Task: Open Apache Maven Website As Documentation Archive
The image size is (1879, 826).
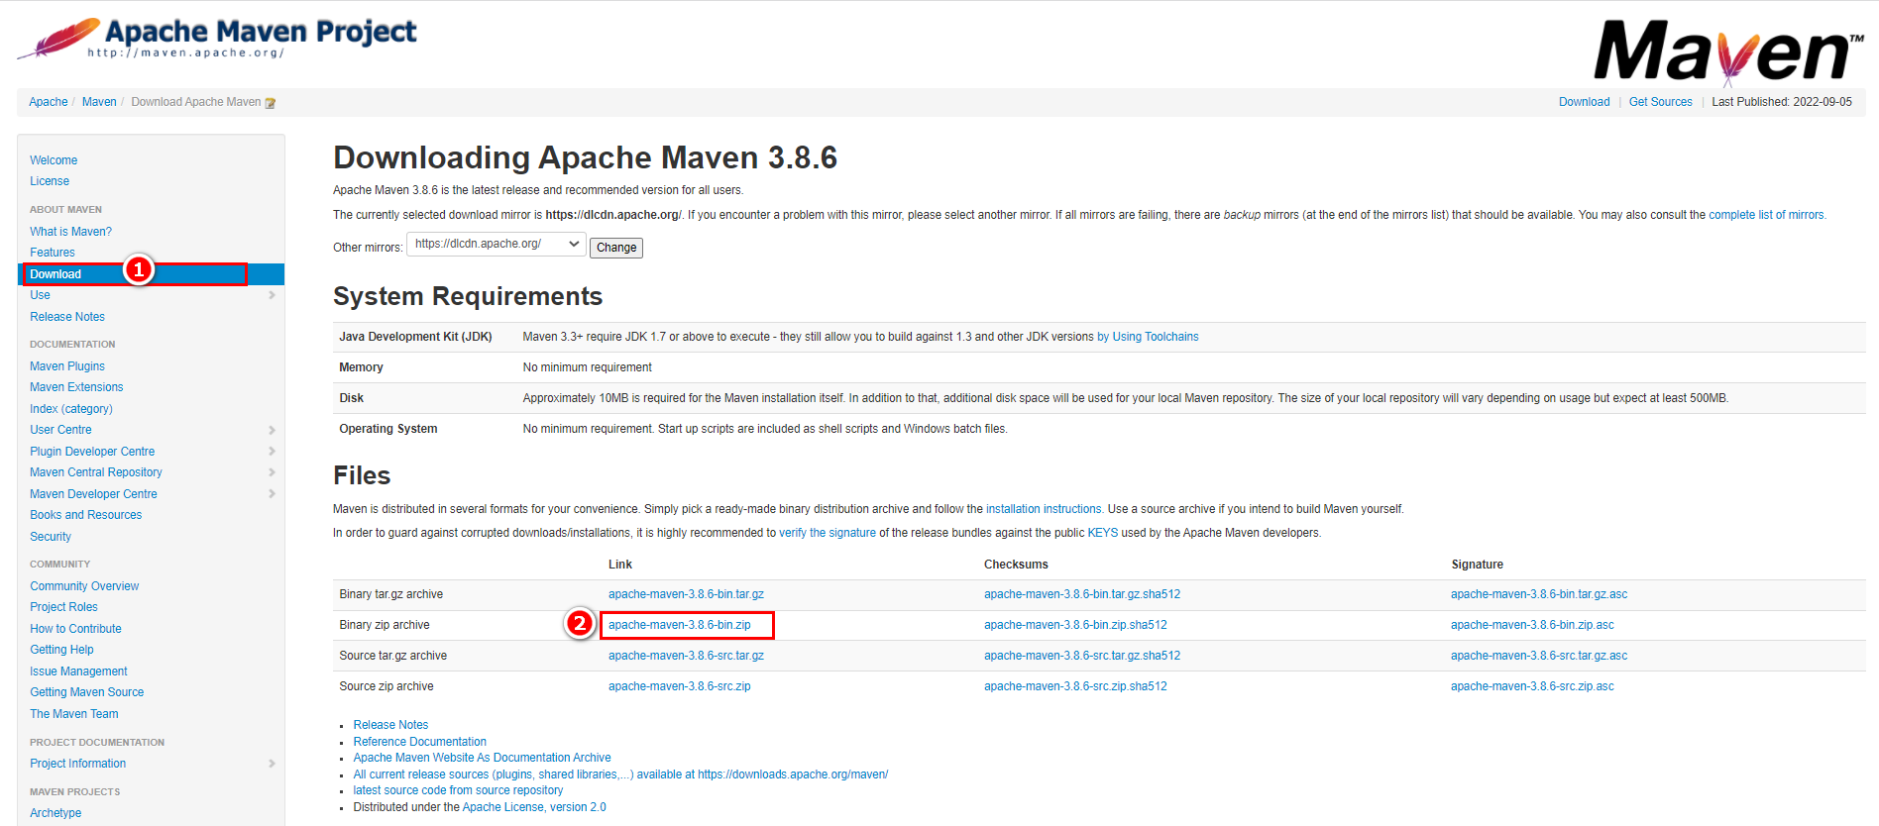Action: (x=482, y=758)
